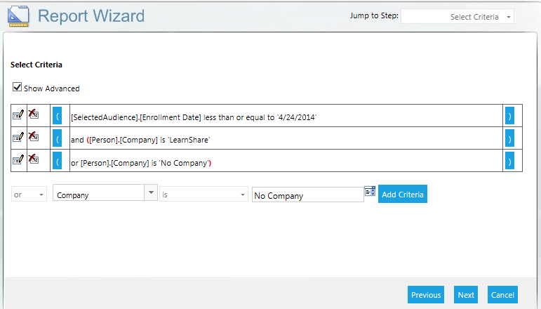Click the value picker icon beside No Company field
541x309 pixels.
[370, 192]
